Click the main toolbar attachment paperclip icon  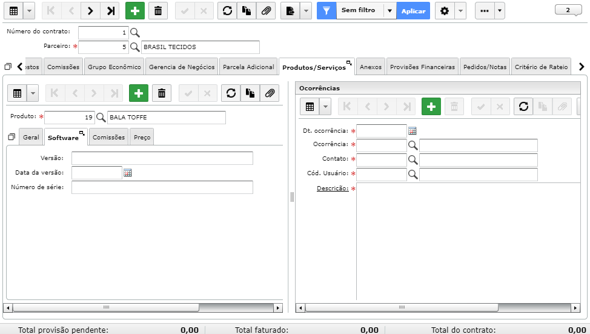266,11
